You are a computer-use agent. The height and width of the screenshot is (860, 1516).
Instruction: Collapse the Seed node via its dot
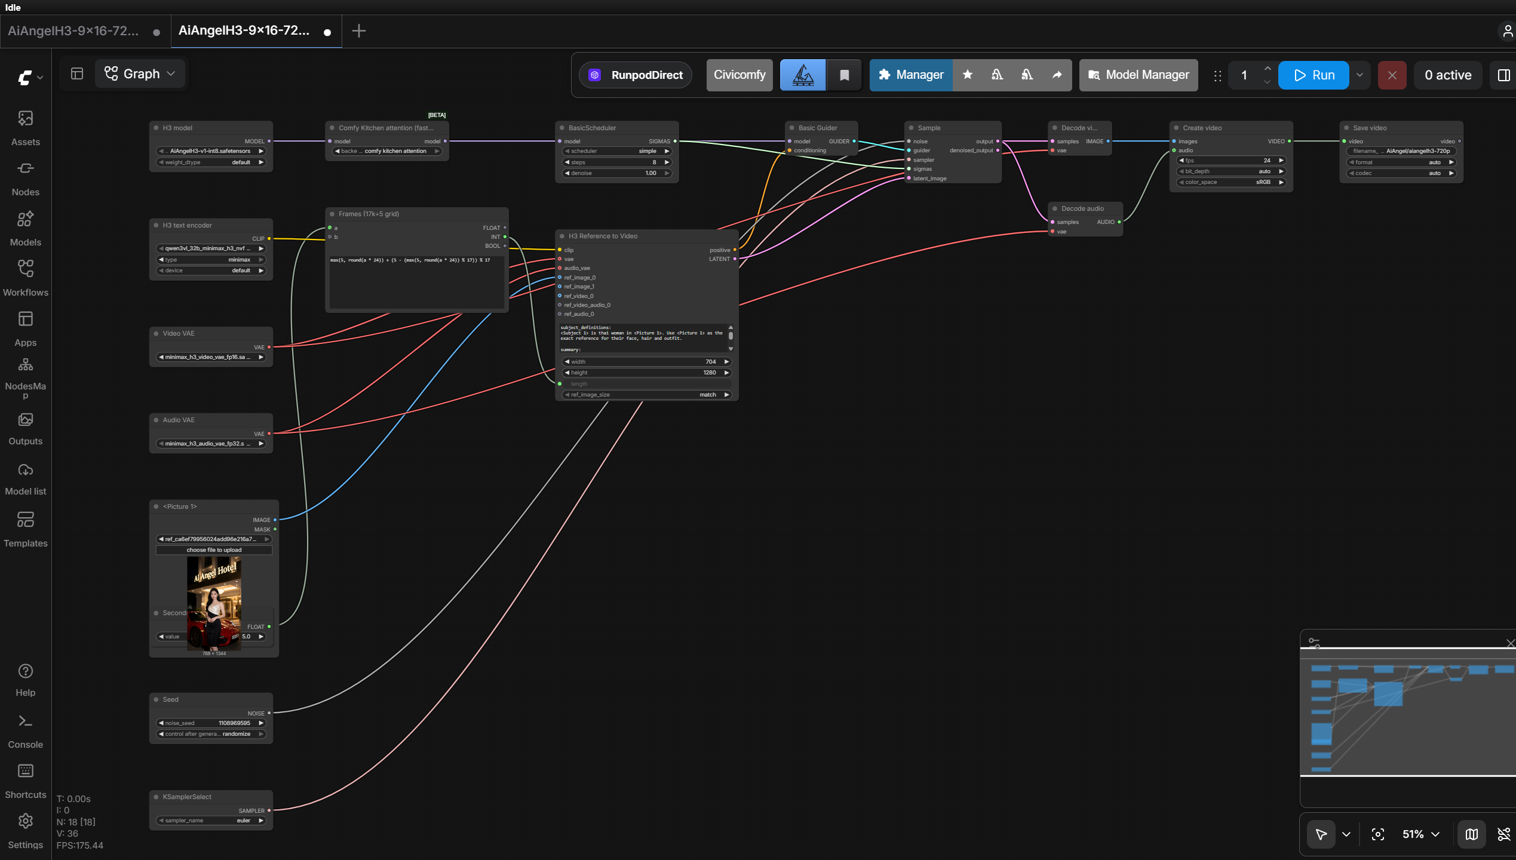(x=156, y=699)
